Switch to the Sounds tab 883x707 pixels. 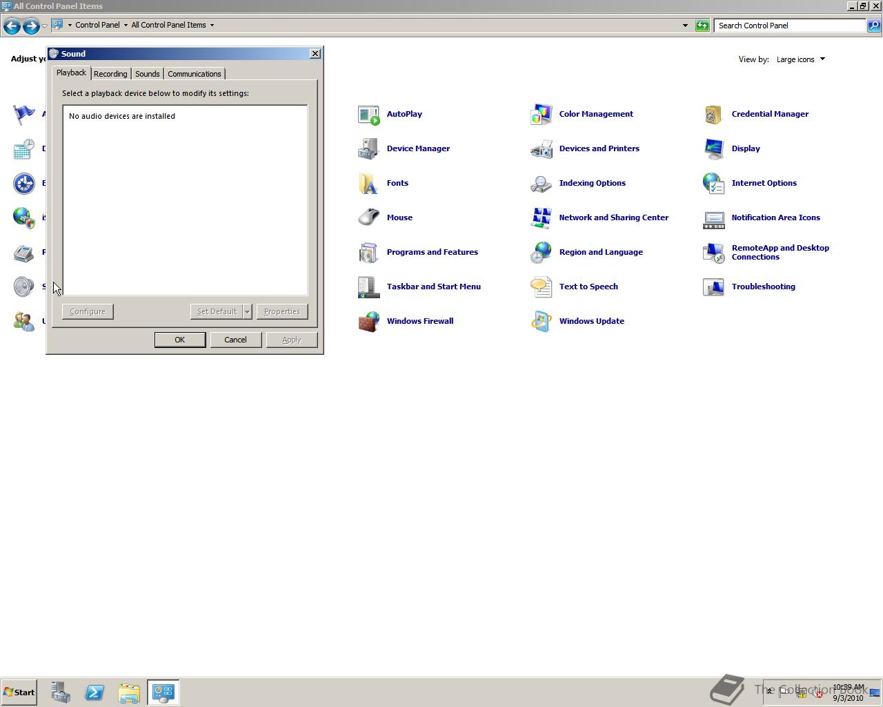[148, 74]
